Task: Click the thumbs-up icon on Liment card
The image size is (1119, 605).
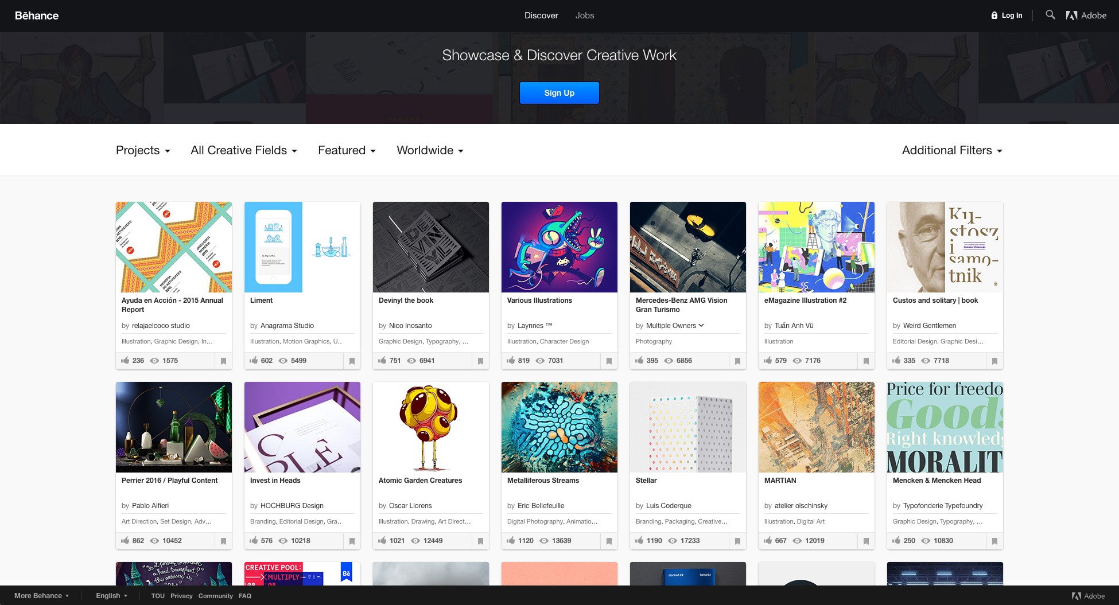Action: [x=254, y=361]
